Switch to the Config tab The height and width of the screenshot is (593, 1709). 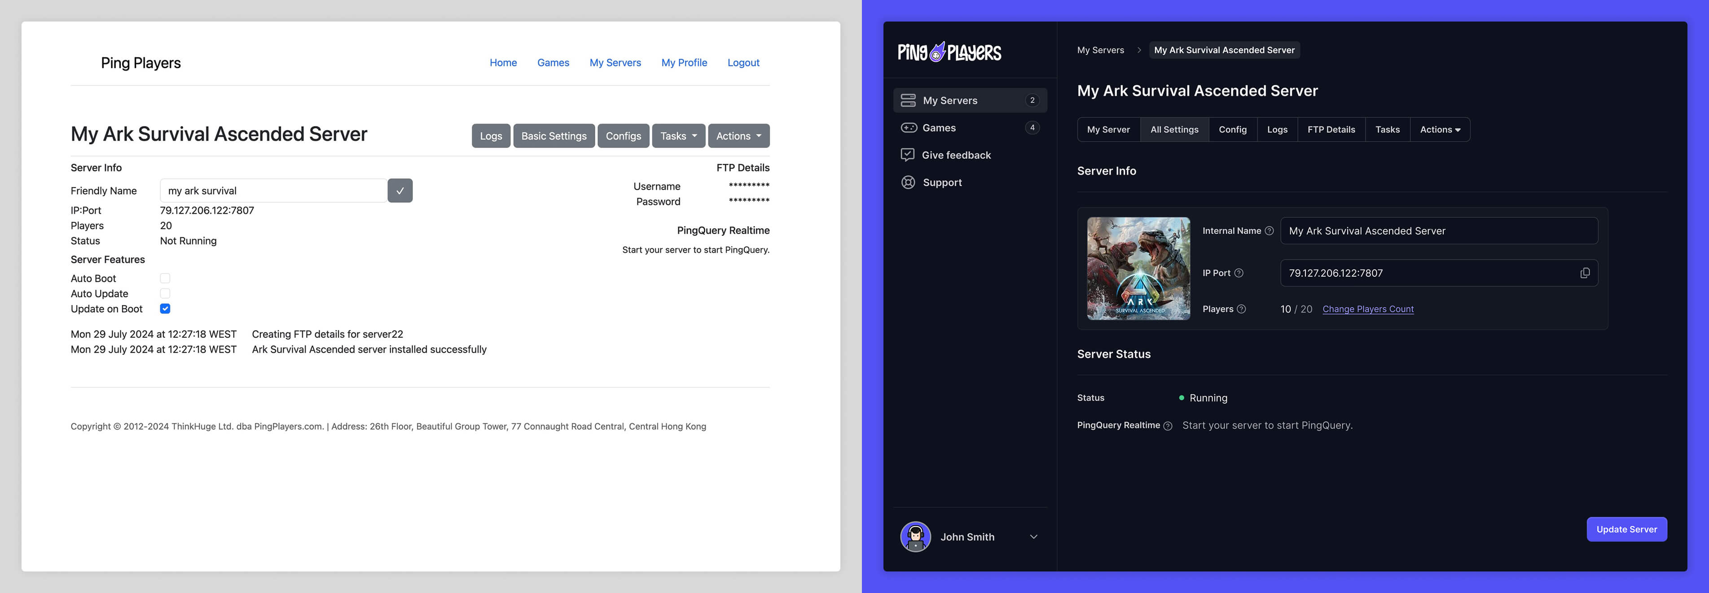[x=1233, y=129]
